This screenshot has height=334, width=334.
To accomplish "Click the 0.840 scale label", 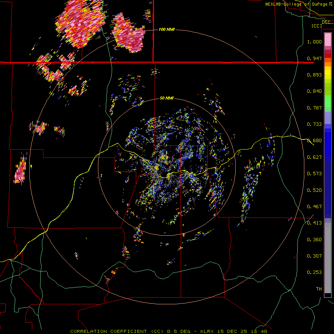I will coord(314,91).
